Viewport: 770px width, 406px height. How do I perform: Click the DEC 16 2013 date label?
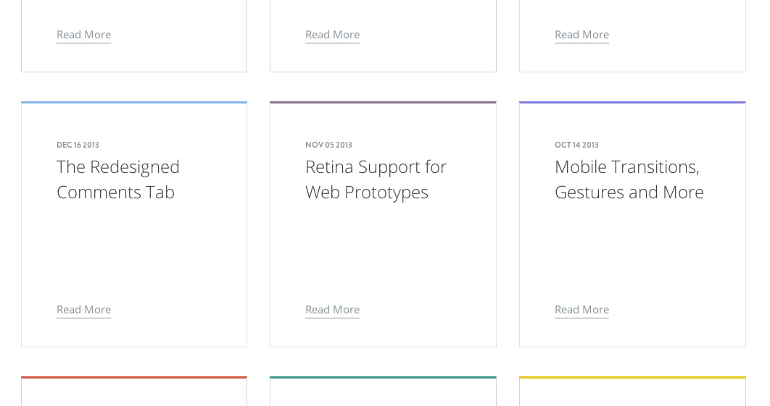(78, 145)
